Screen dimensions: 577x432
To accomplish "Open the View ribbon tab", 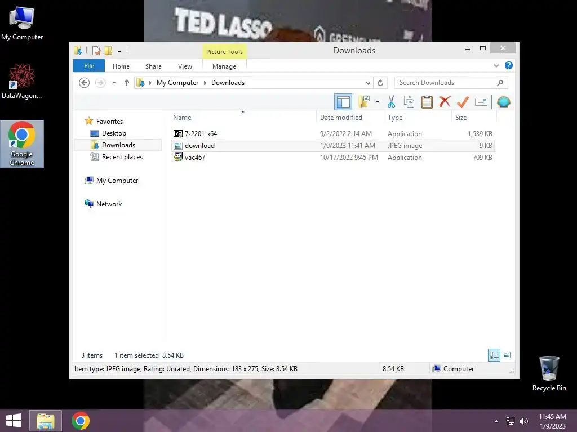I will tap(185, 66).
